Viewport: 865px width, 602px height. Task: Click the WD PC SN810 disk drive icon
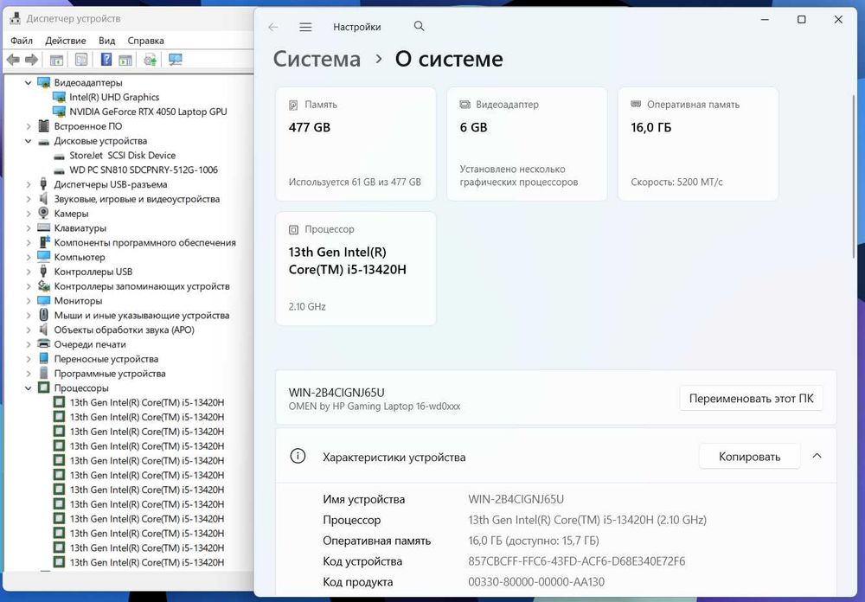click(x=59, y=170)
